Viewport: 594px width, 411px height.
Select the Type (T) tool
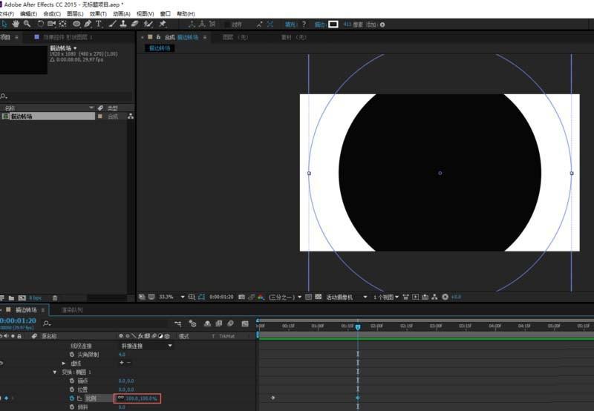[98, 24]
